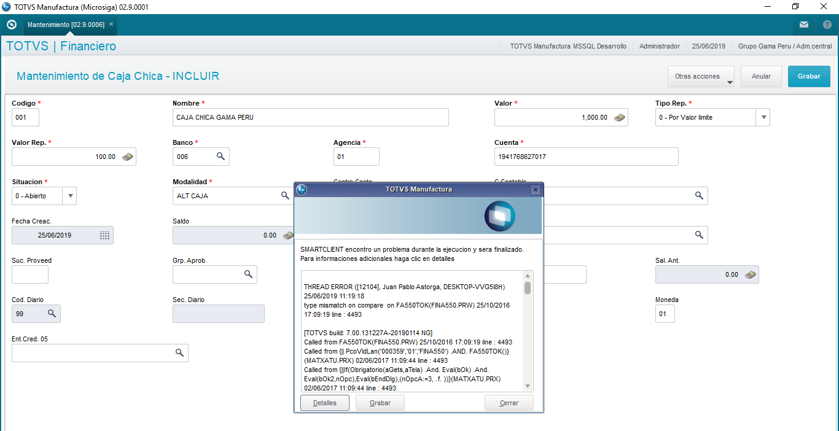Click the Nombre input field
Screen dimensions: 839x431
click(311, 117)
